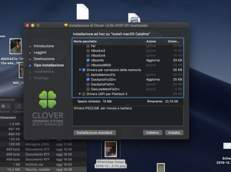Select the 897 KB row in Finder list
The image size is (231, 172).
(12, 129)
